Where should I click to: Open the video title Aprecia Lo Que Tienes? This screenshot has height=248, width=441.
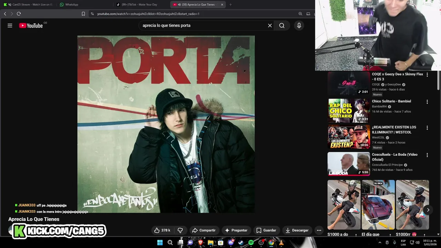34,219
